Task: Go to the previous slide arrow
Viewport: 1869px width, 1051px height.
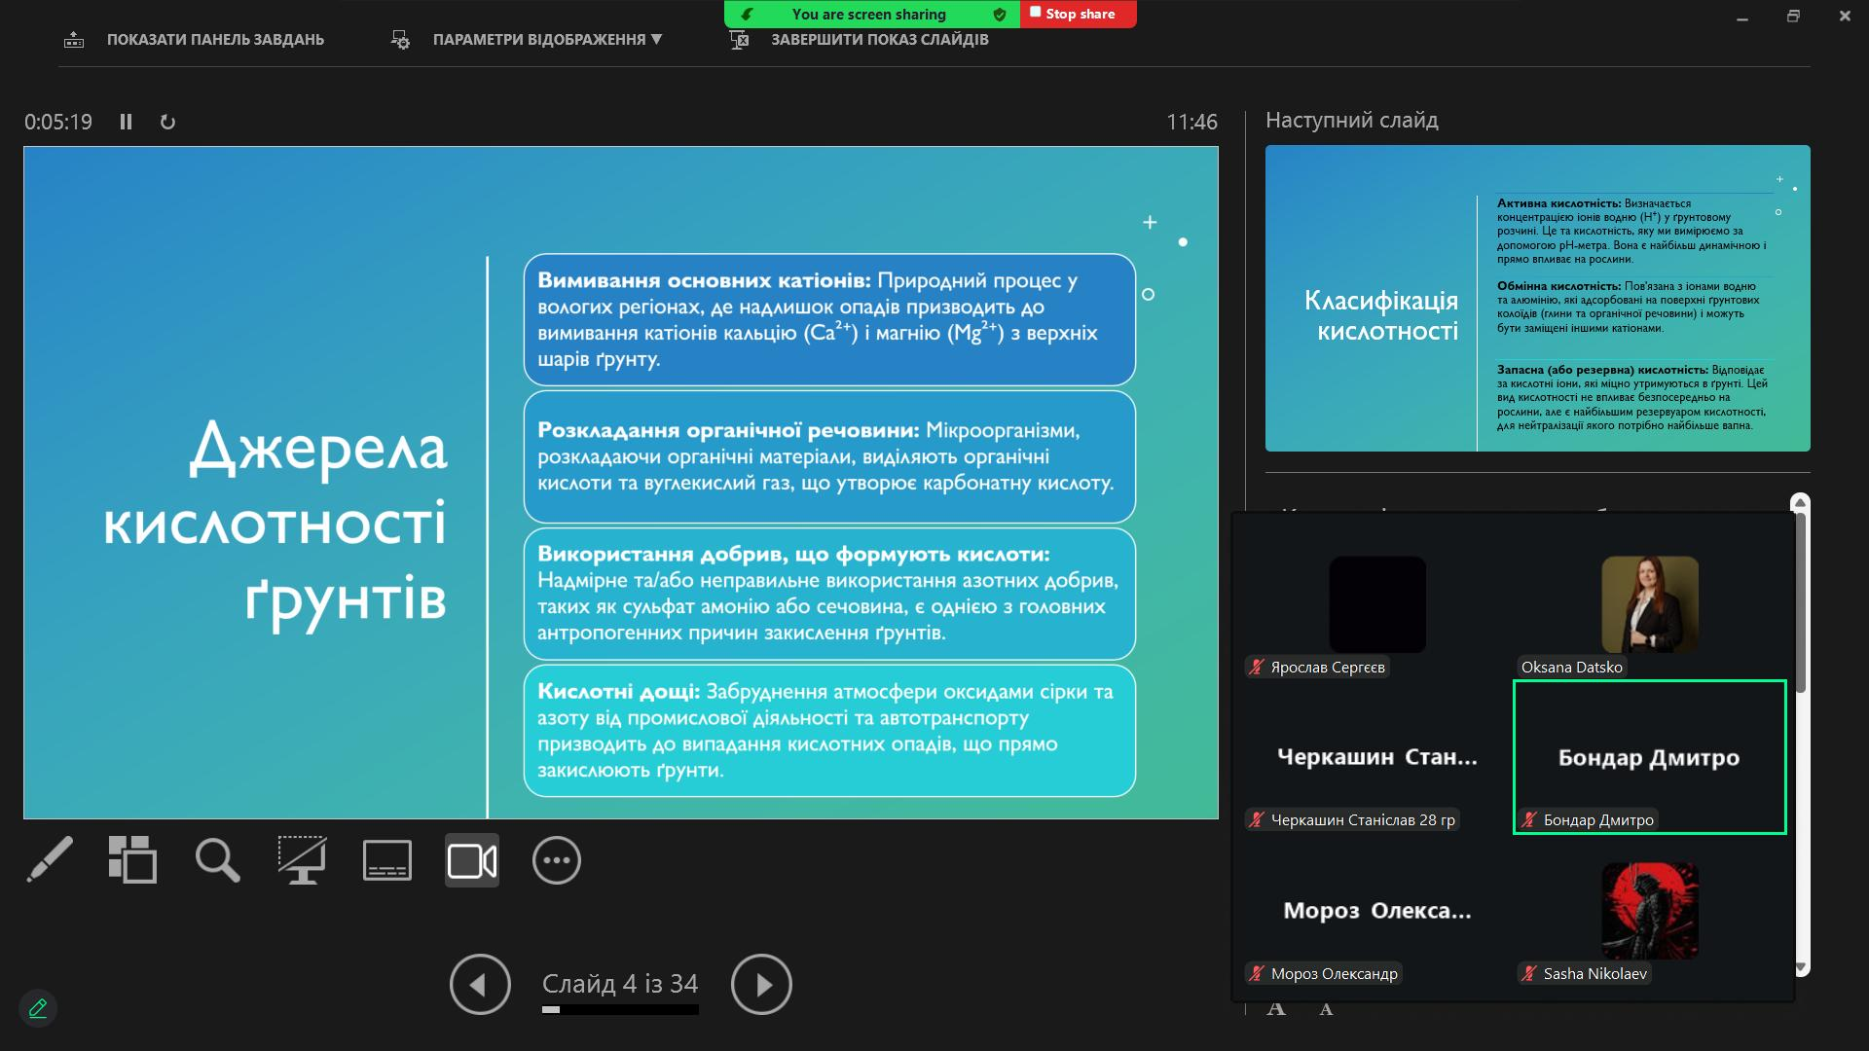Action: [x=480, y=984]
